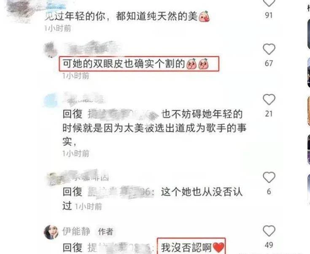
Task: Tap reply starting 也不妨碍她年轻的时候
Action: pos(154,128)
